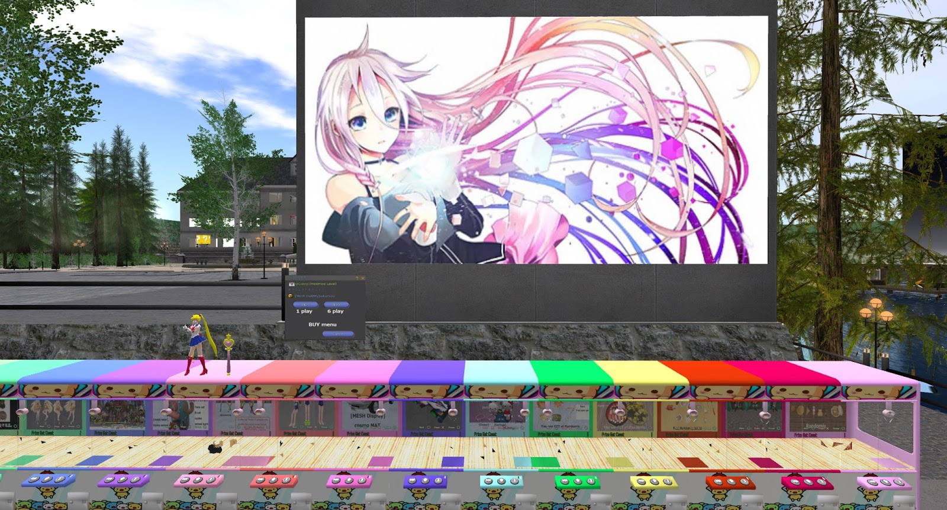Open owner profile name link in dialog
The width and height of the screenshot is (947, 510).
point(316,284)
